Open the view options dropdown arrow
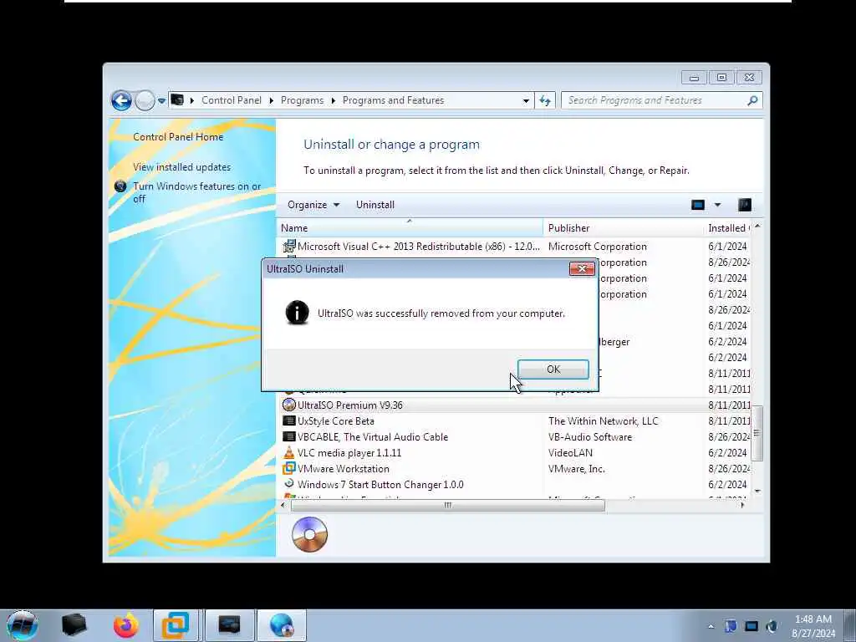 (717, 205)
